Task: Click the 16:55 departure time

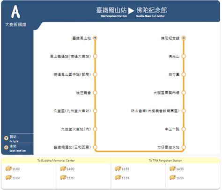Action: [x=180, y=178]
